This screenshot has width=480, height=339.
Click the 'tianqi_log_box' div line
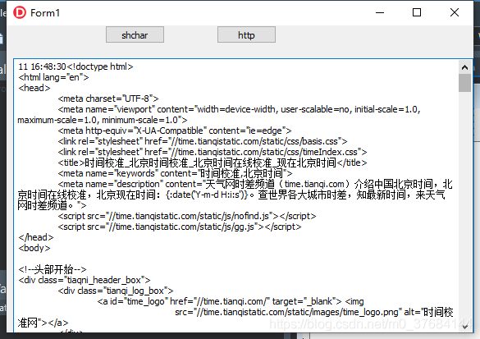click(116, 291)
